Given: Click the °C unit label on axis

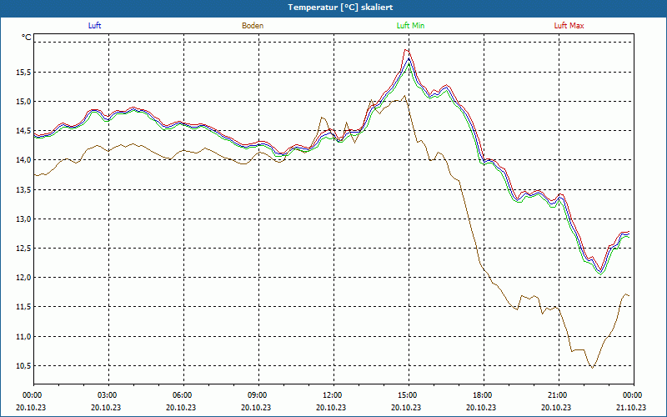Looking at the screenshot, I should coord(27,38).
